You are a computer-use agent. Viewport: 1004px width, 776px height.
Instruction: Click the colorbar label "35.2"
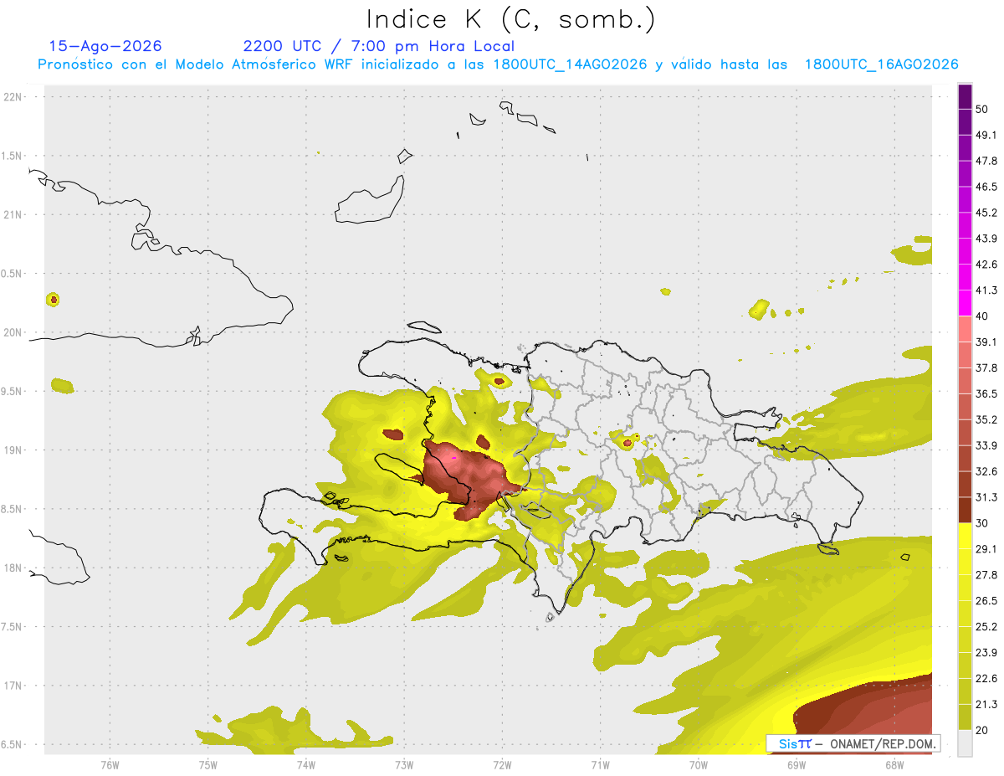coord(986,419)
